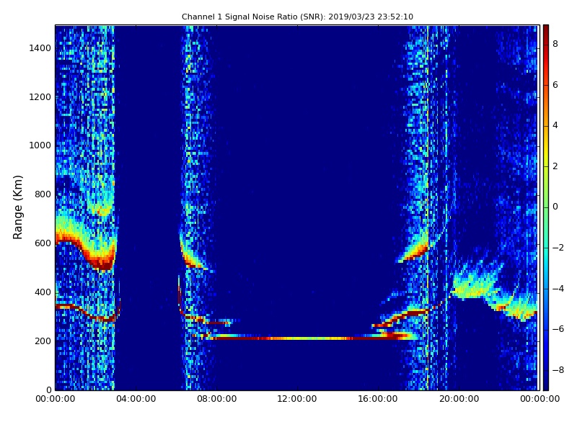Click the 12:00:00 time axis label
Viewport: 577px width, 432px height.
pyautogui.click(x=297, y=399)
